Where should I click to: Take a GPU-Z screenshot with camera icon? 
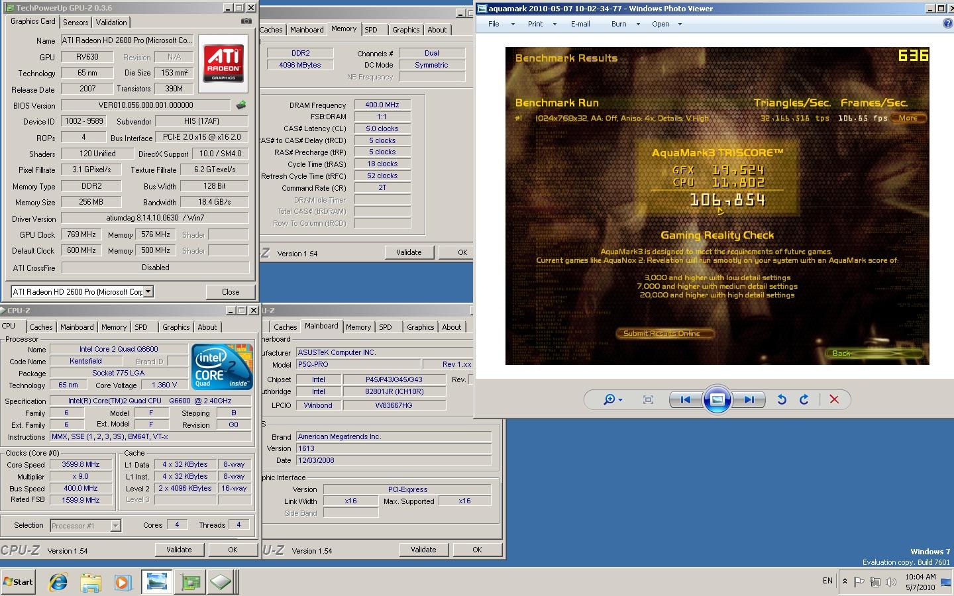point(246,21)
